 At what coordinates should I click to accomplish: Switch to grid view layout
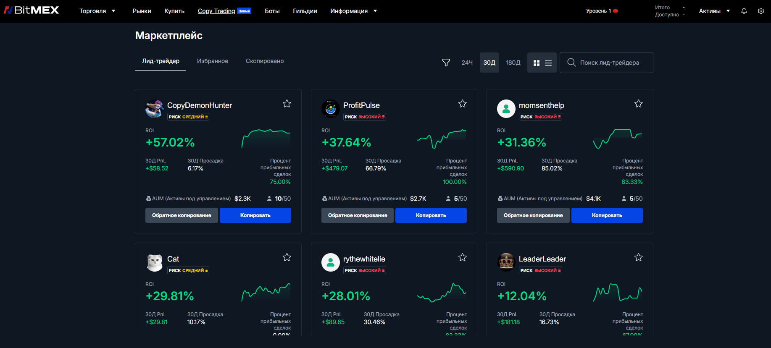click(x=537, y=63)
